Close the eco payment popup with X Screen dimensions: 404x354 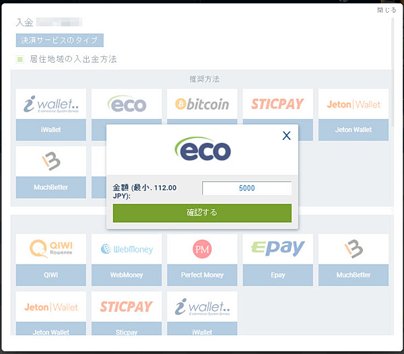tap(287, 135)
